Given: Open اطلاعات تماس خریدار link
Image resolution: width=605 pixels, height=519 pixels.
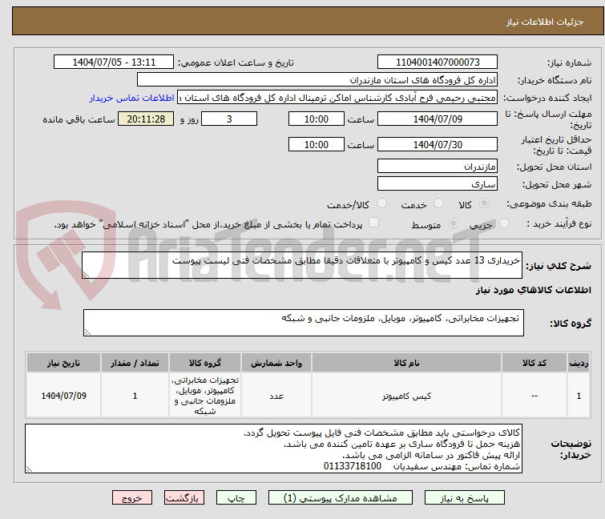Looking at the screenshot, I should coord(132,98).
